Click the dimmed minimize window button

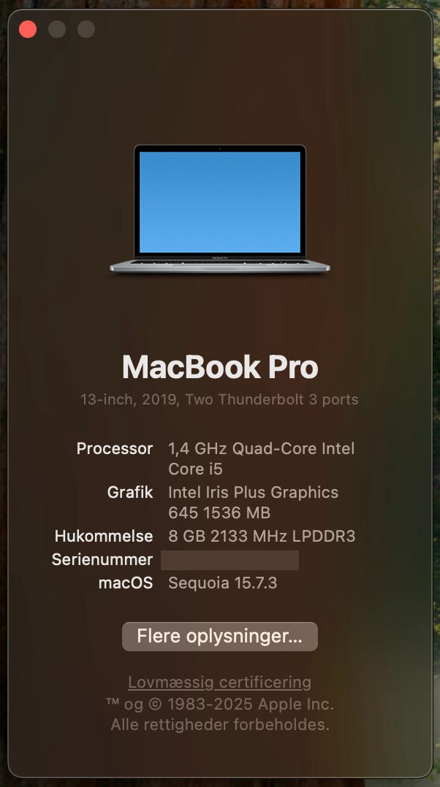point(57,30)
